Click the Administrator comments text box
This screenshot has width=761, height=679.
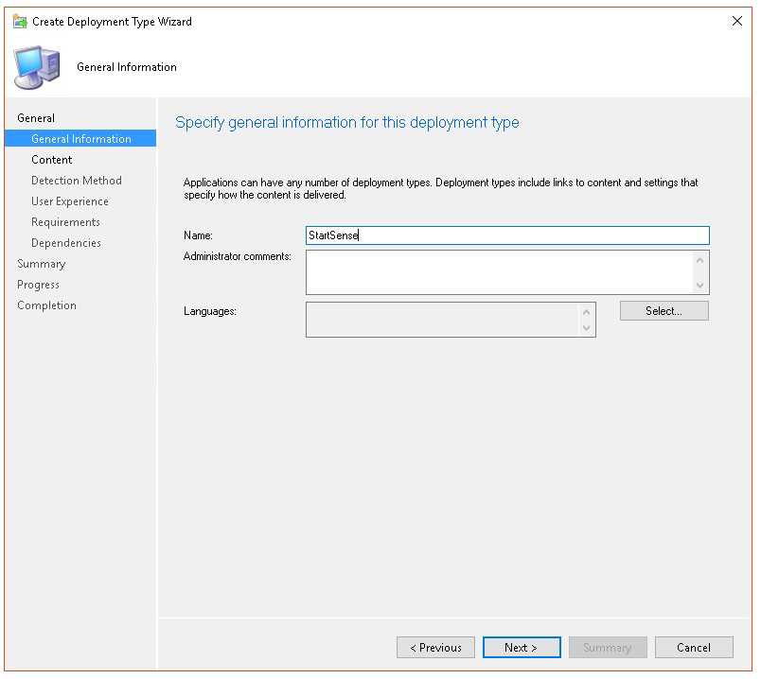pos(507,272)
